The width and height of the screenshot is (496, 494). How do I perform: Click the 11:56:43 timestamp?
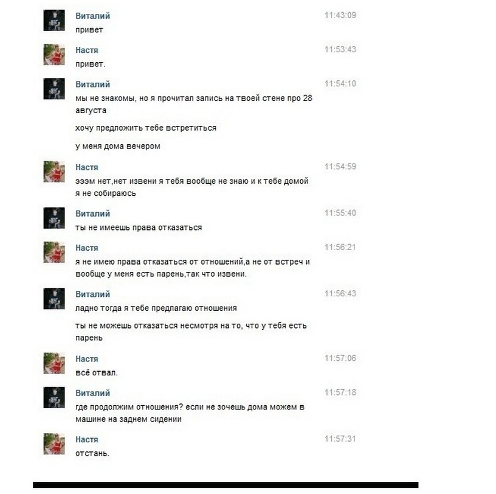(x=340, y=293)
